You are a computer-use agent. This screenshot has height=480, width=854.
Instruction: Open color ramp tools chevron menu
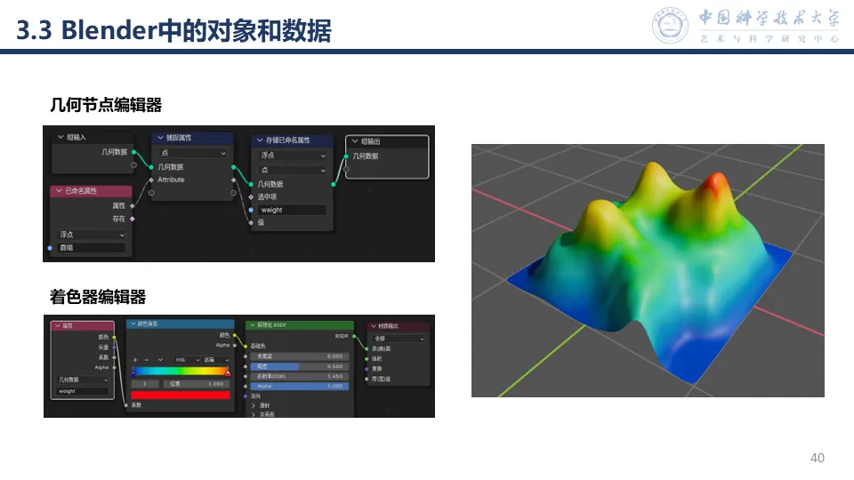[x=160, y=360]
